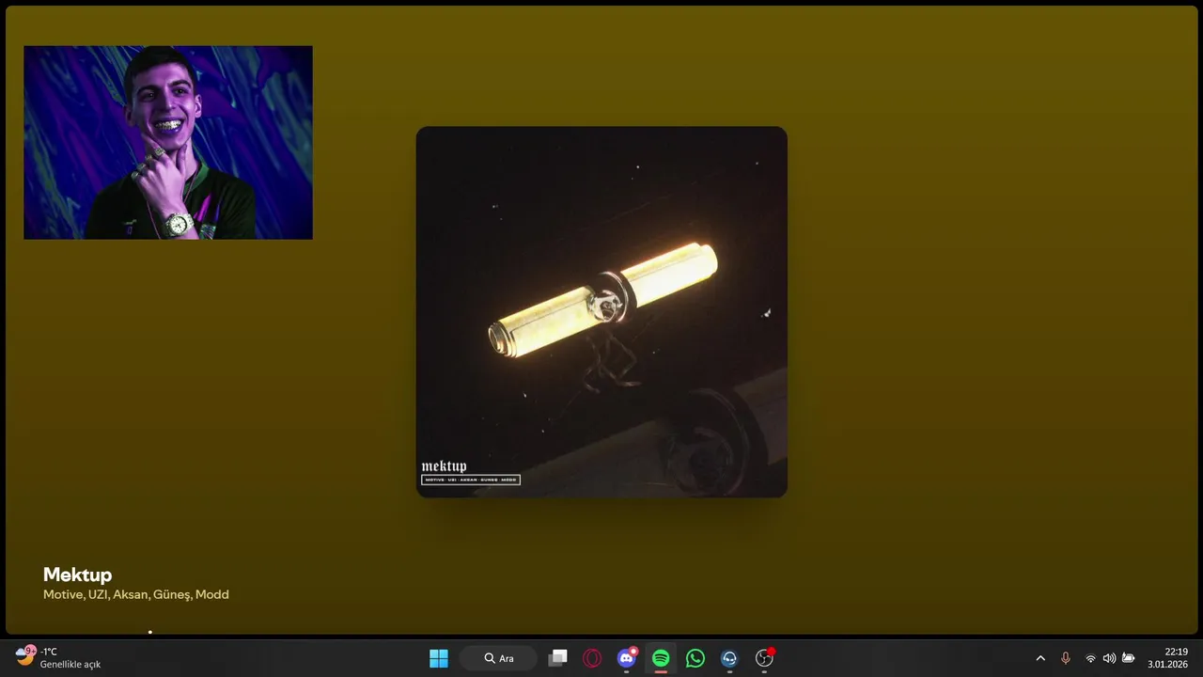Select artist name UZI under the title
The image size is (1203, 677).
point(98,594)
